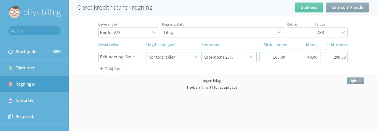Click the Startguide progress circle icon
This screenshot has width=377, height=131.
(x=10, y=52)
